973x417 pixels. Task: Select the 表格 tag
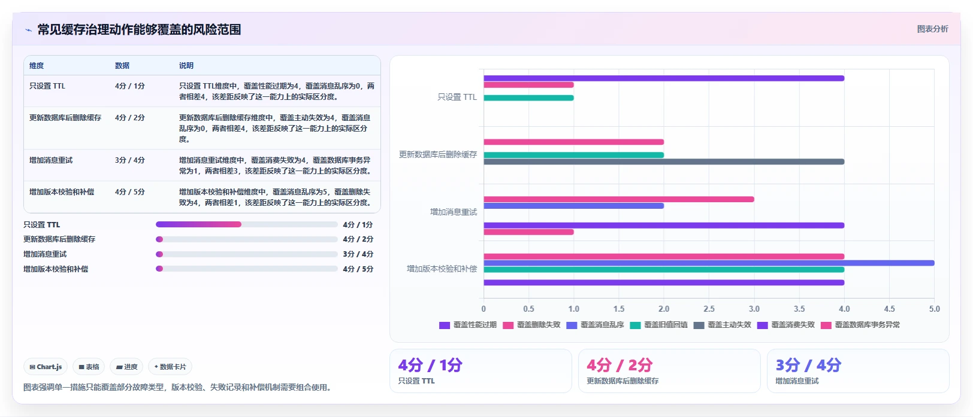pyautogui.click(x=89, y=367)
